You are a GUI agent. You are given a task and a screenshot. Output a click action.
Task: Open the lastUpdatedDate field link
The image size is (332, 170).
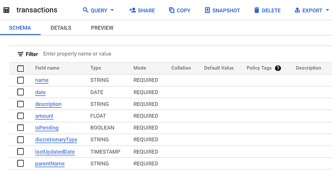(55, 152)
